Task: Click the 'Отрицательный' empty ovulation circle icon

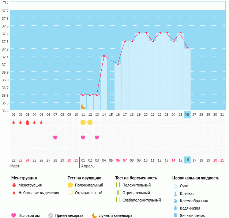Action: 70,192
